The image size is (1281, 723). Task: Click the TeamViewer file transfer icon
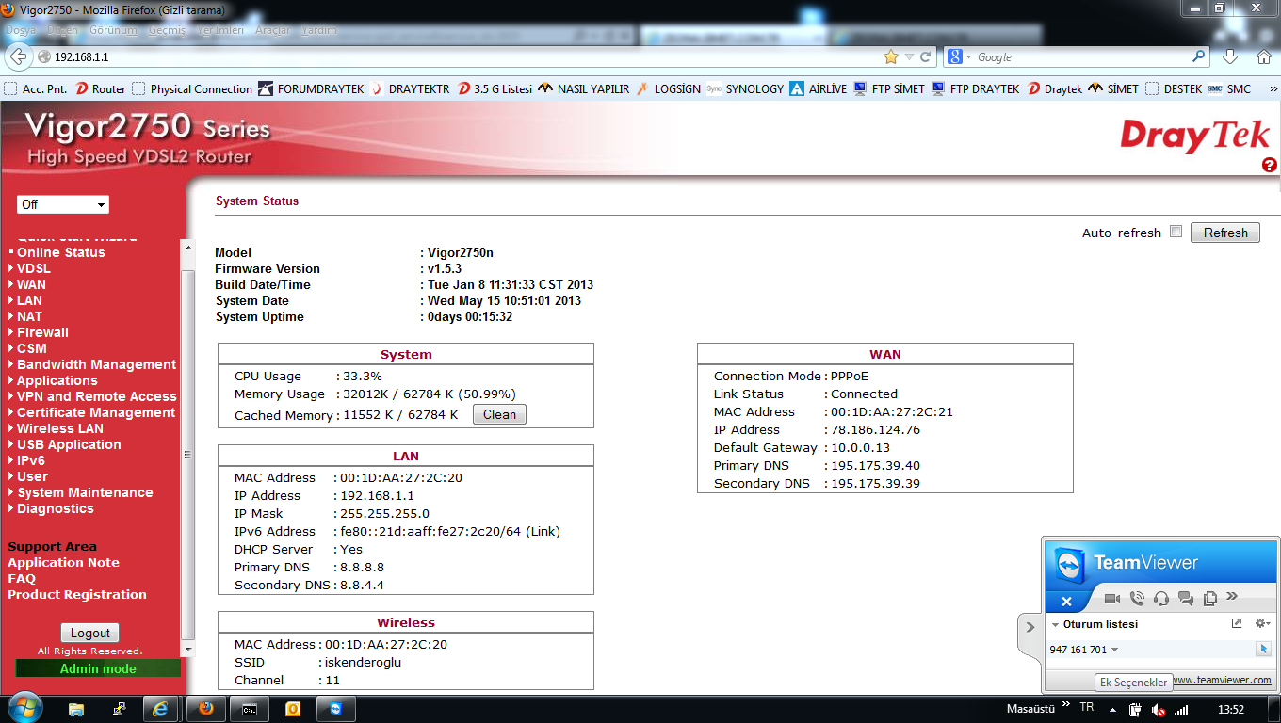(x=1210, y=599)
